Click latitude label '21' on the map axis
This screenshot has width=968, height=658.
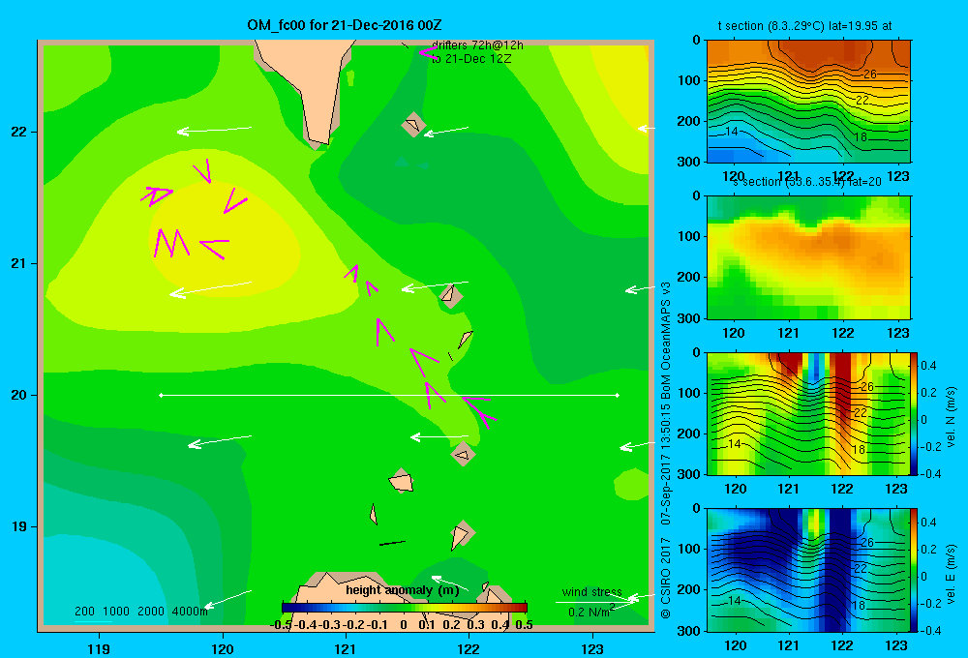tap(18, 263)
